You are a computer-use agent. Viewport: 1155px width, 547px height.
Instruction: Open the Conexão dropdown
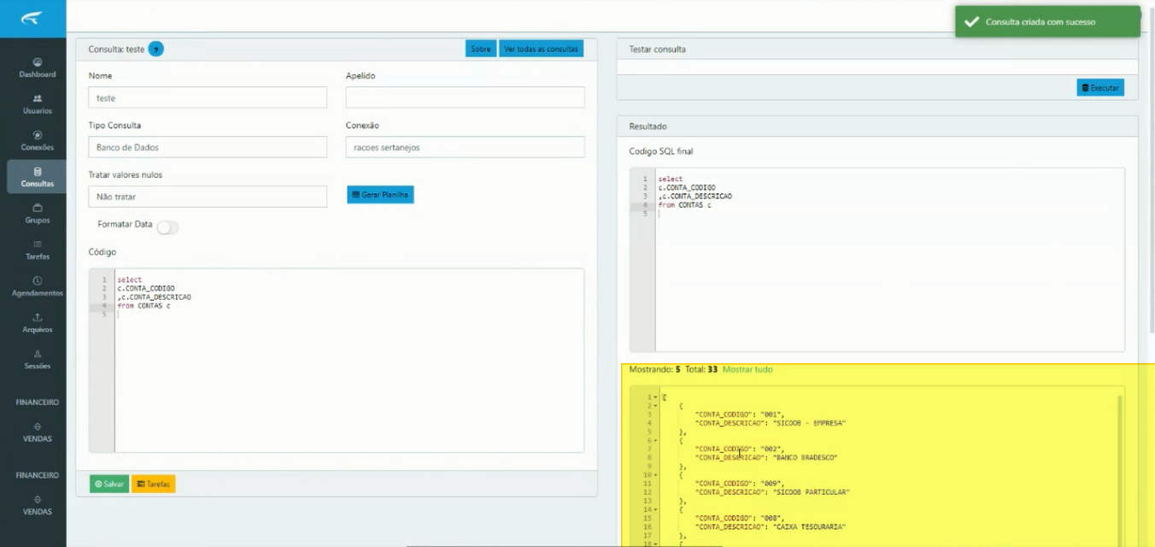point(466,147)
